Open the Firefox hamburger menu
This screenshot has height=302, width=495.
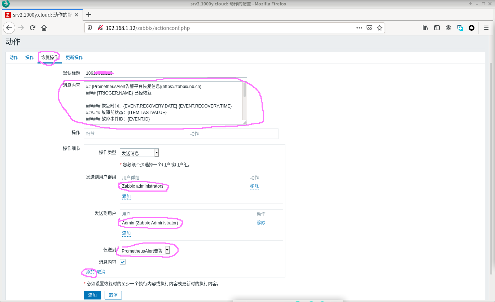(486, 28)
